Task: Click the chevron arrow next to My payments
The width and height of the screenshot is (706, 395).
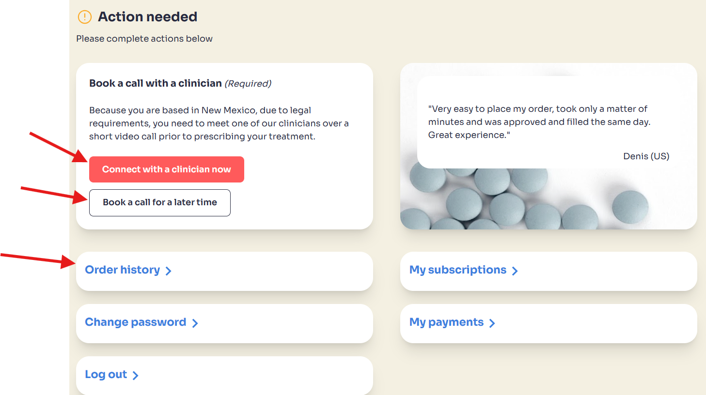Action: click(492, 323)
